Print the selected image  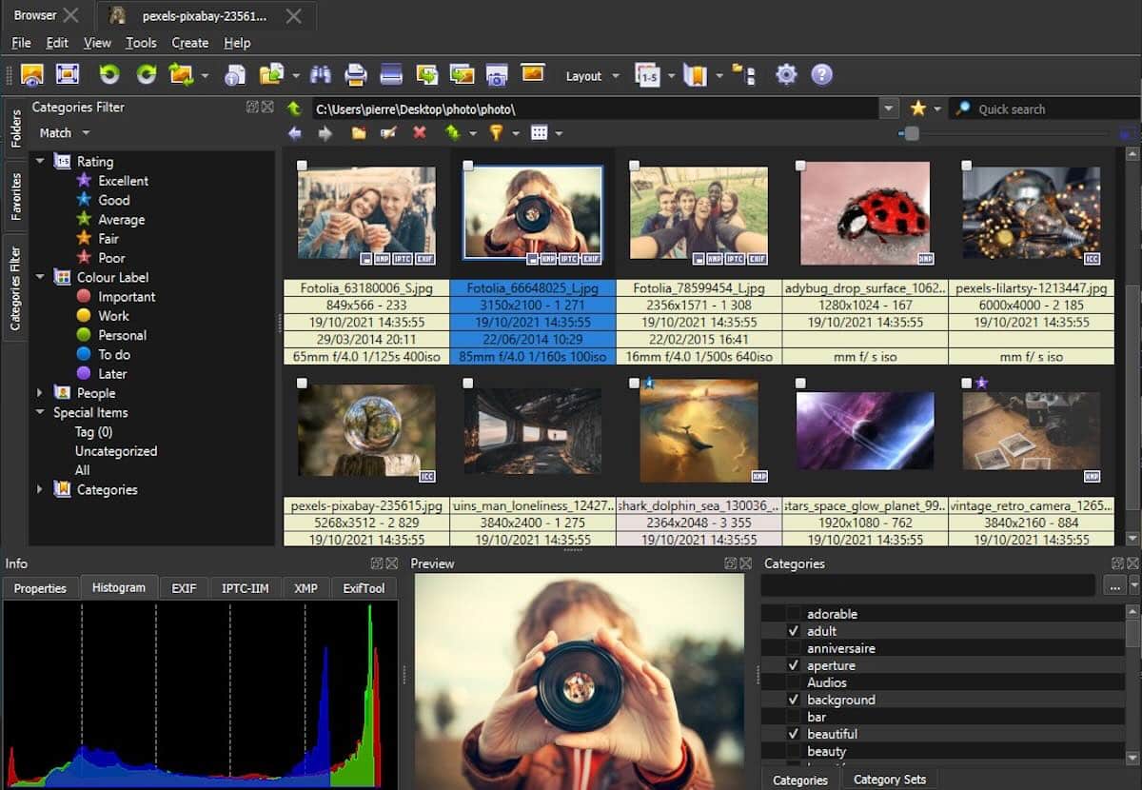[356, 74]
